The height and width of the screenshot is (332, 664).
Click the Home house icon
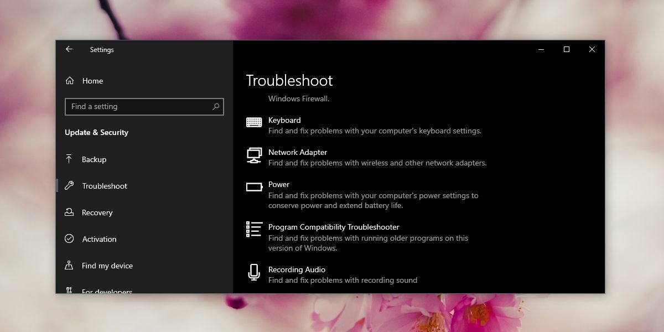(70, 81)
